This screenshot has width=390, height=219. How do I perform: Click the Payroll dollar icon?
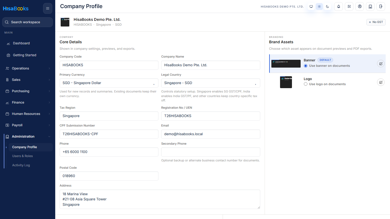[x=7, y=125]
